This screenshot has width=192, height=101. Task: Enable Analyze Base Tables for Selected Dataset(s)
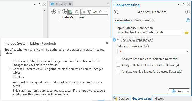point(118,59)
